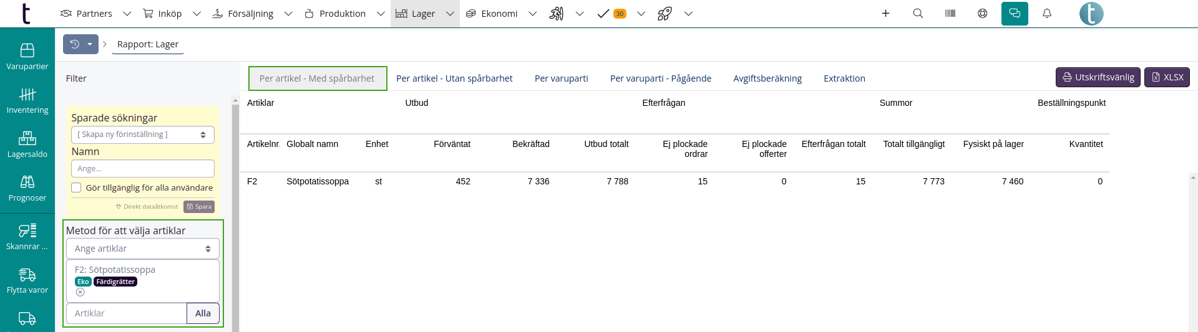Viewport: 1198px width, 332px height.
Task: Go to Varupartier in sidebar
Action: pos(27,56)
